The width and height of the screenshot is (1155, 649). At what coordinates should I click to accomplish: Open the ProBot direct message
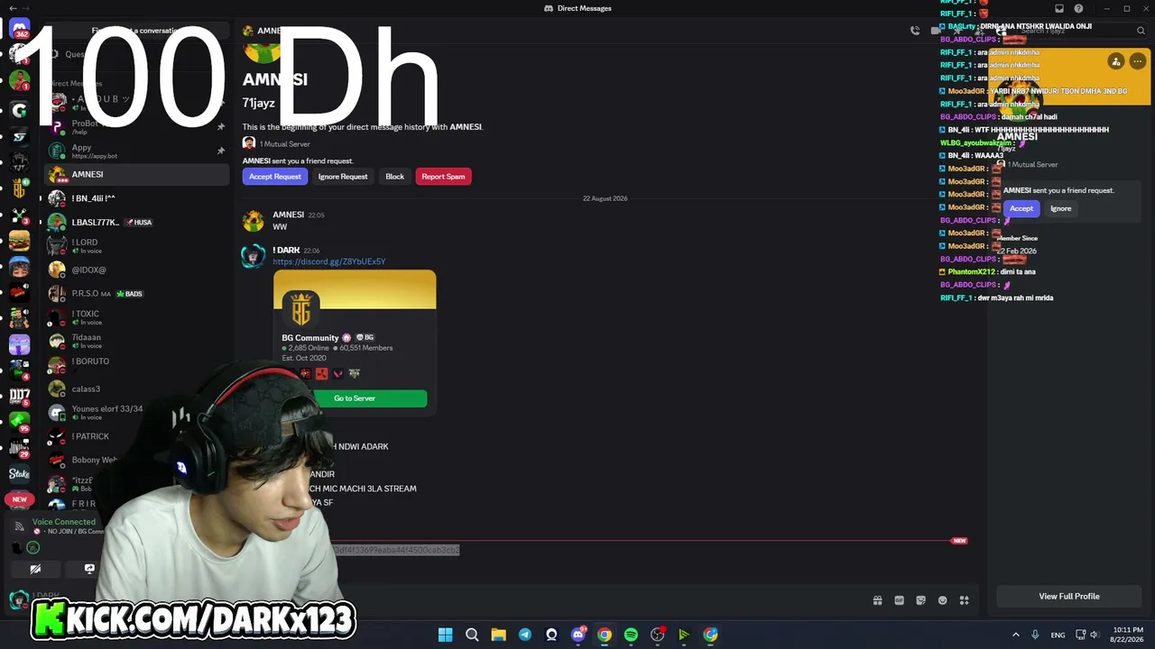tap(135, 126)
